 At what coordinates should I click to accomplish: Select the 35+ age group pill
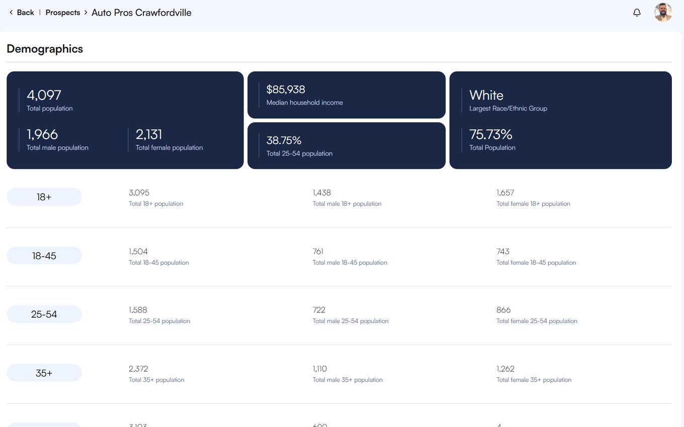point(44,373)
